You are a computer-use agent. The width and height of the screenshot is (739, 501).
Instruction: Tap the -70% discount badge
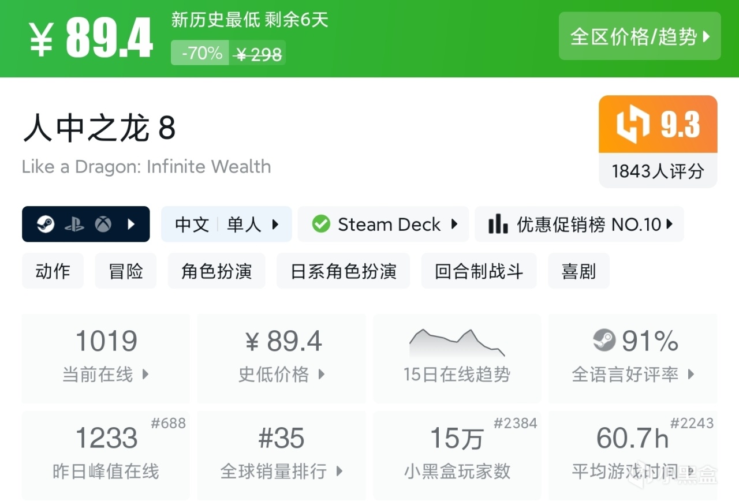tap(201, 54)
